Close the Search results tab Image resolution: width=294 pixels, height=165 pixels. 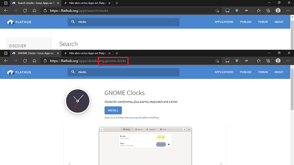[58, 3]
